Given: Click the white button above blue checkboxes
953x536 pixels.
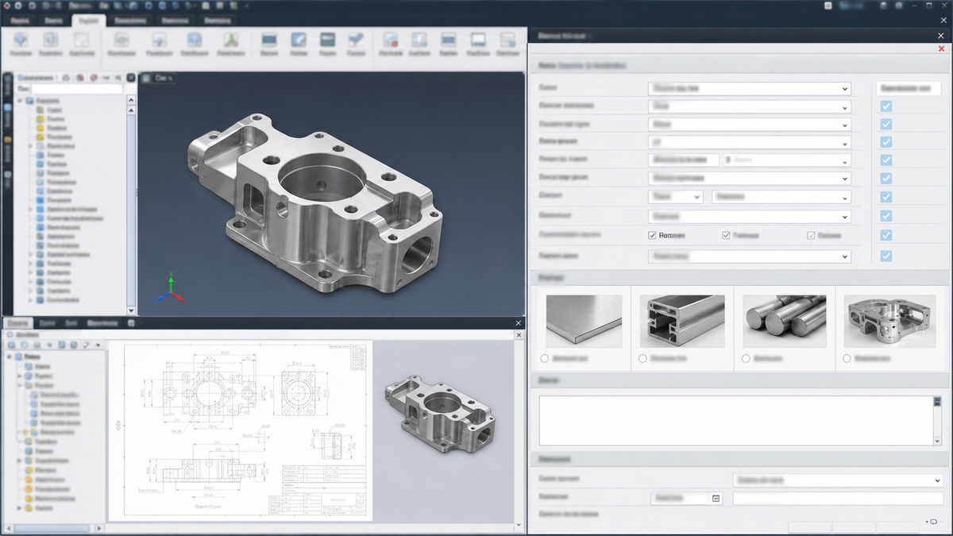Looking at the screenshot, I should (x=909, y=89).
